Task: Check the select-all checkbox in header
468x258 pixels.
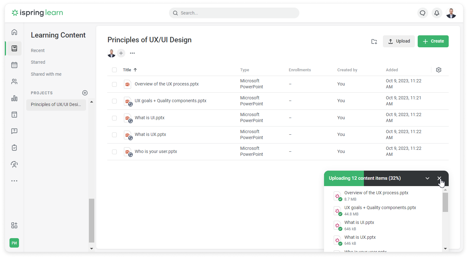Action: point(115,70)
